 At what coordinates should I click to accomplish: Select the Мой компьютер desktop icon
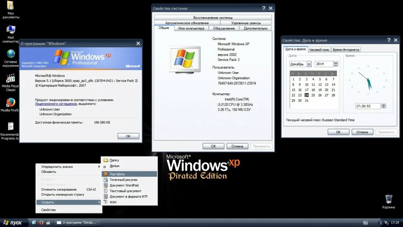[x=11, y=34]
